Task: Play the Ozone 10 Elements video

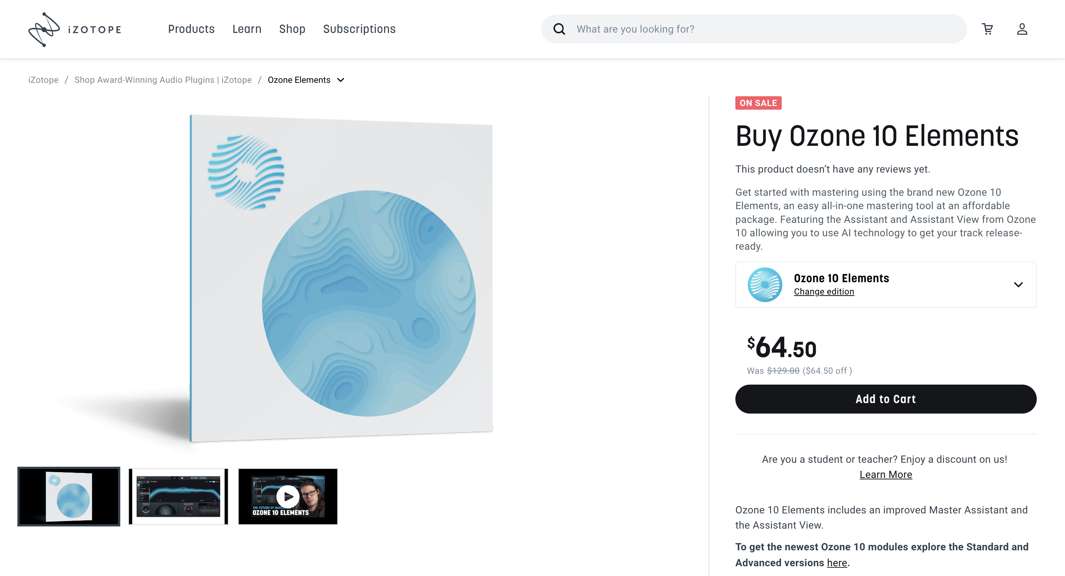Action: 288,497
